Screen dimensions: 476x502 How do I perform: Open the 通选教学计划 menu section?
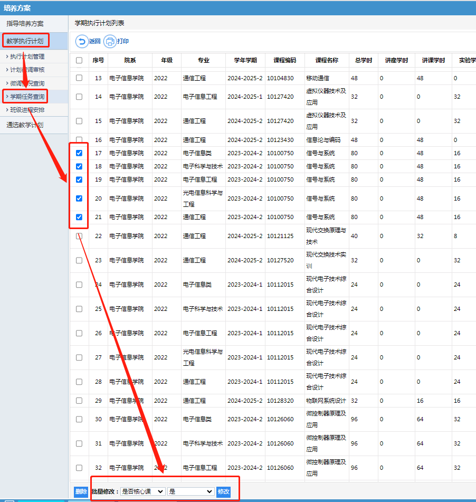click(x=25, y=125)
